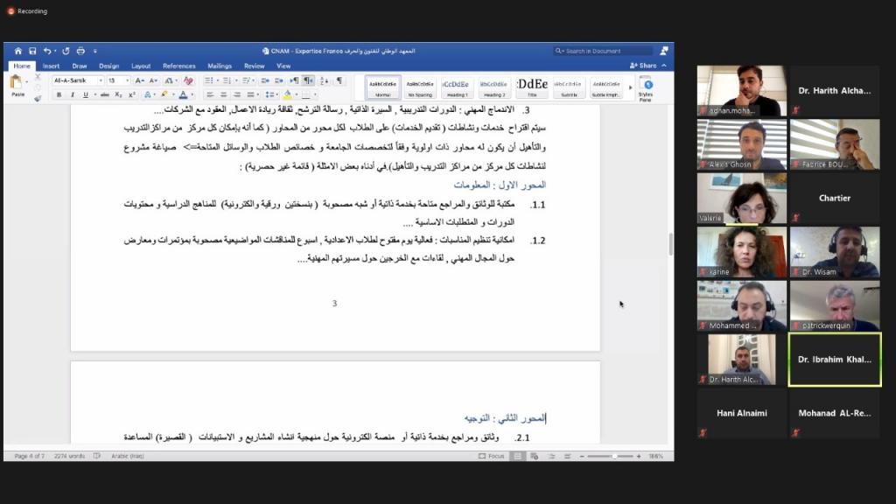Enter Focus mode from the status bar
The width and height of the screenshot is (896, 504).
pos(493,456)
